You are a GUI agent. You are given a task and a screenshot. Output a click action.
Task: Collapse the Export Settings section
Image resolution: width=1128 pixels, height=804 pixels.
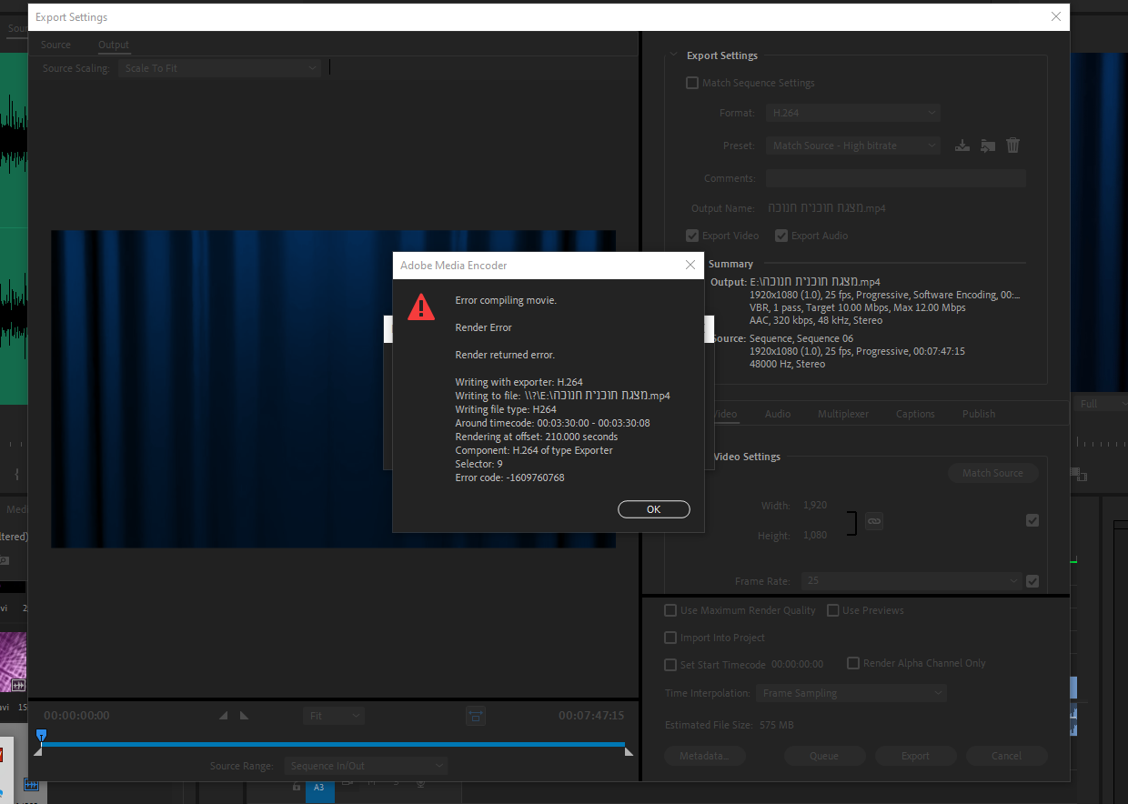pyautogui.click(x=673, y=55)
